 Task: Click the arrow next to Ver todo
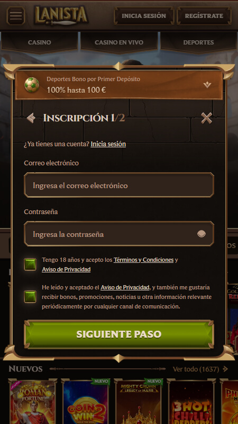226,369
